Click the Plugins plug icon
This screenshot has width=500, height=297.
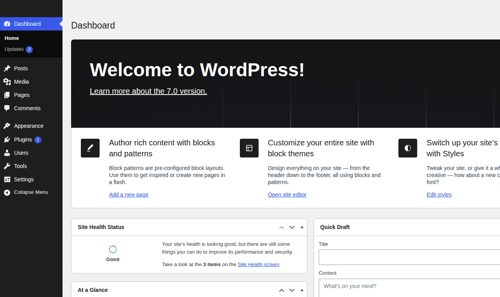point(7,140)
